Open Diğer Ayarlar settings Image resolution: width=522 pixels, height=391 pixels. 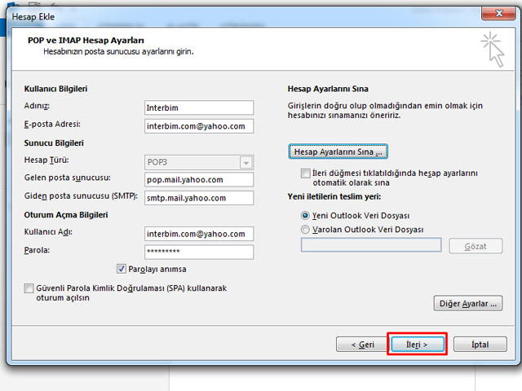[467, 303]
